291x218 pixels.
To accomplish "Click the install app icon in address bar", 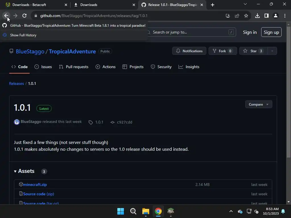I will (x=228, y=16).
